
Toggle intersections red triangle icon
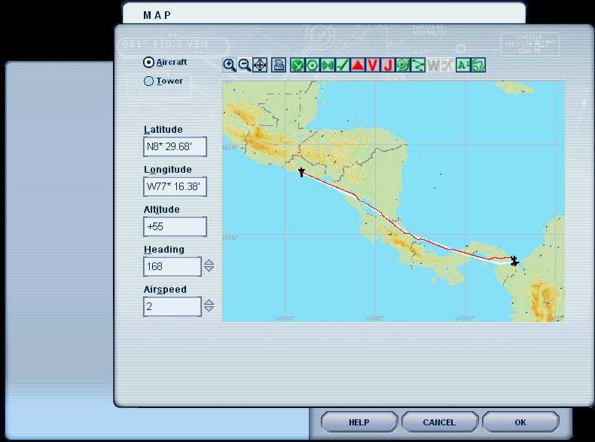point(358,65)
